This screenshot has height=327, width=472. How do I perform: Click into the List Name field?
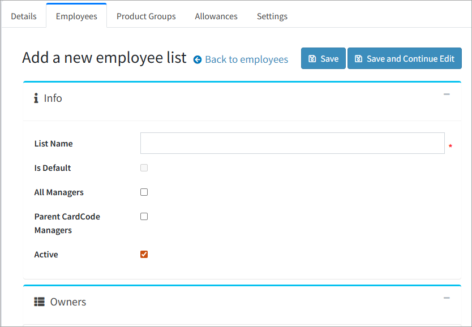coord(292,143)
